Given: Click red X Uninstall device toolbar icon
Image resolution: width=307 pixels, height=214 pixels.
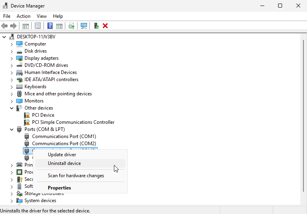Looking at the screenshot, I should tap(105, 26).
